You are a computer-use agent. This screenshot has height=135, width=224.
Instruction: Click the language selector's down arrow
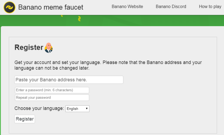click(x=86, y=109)
